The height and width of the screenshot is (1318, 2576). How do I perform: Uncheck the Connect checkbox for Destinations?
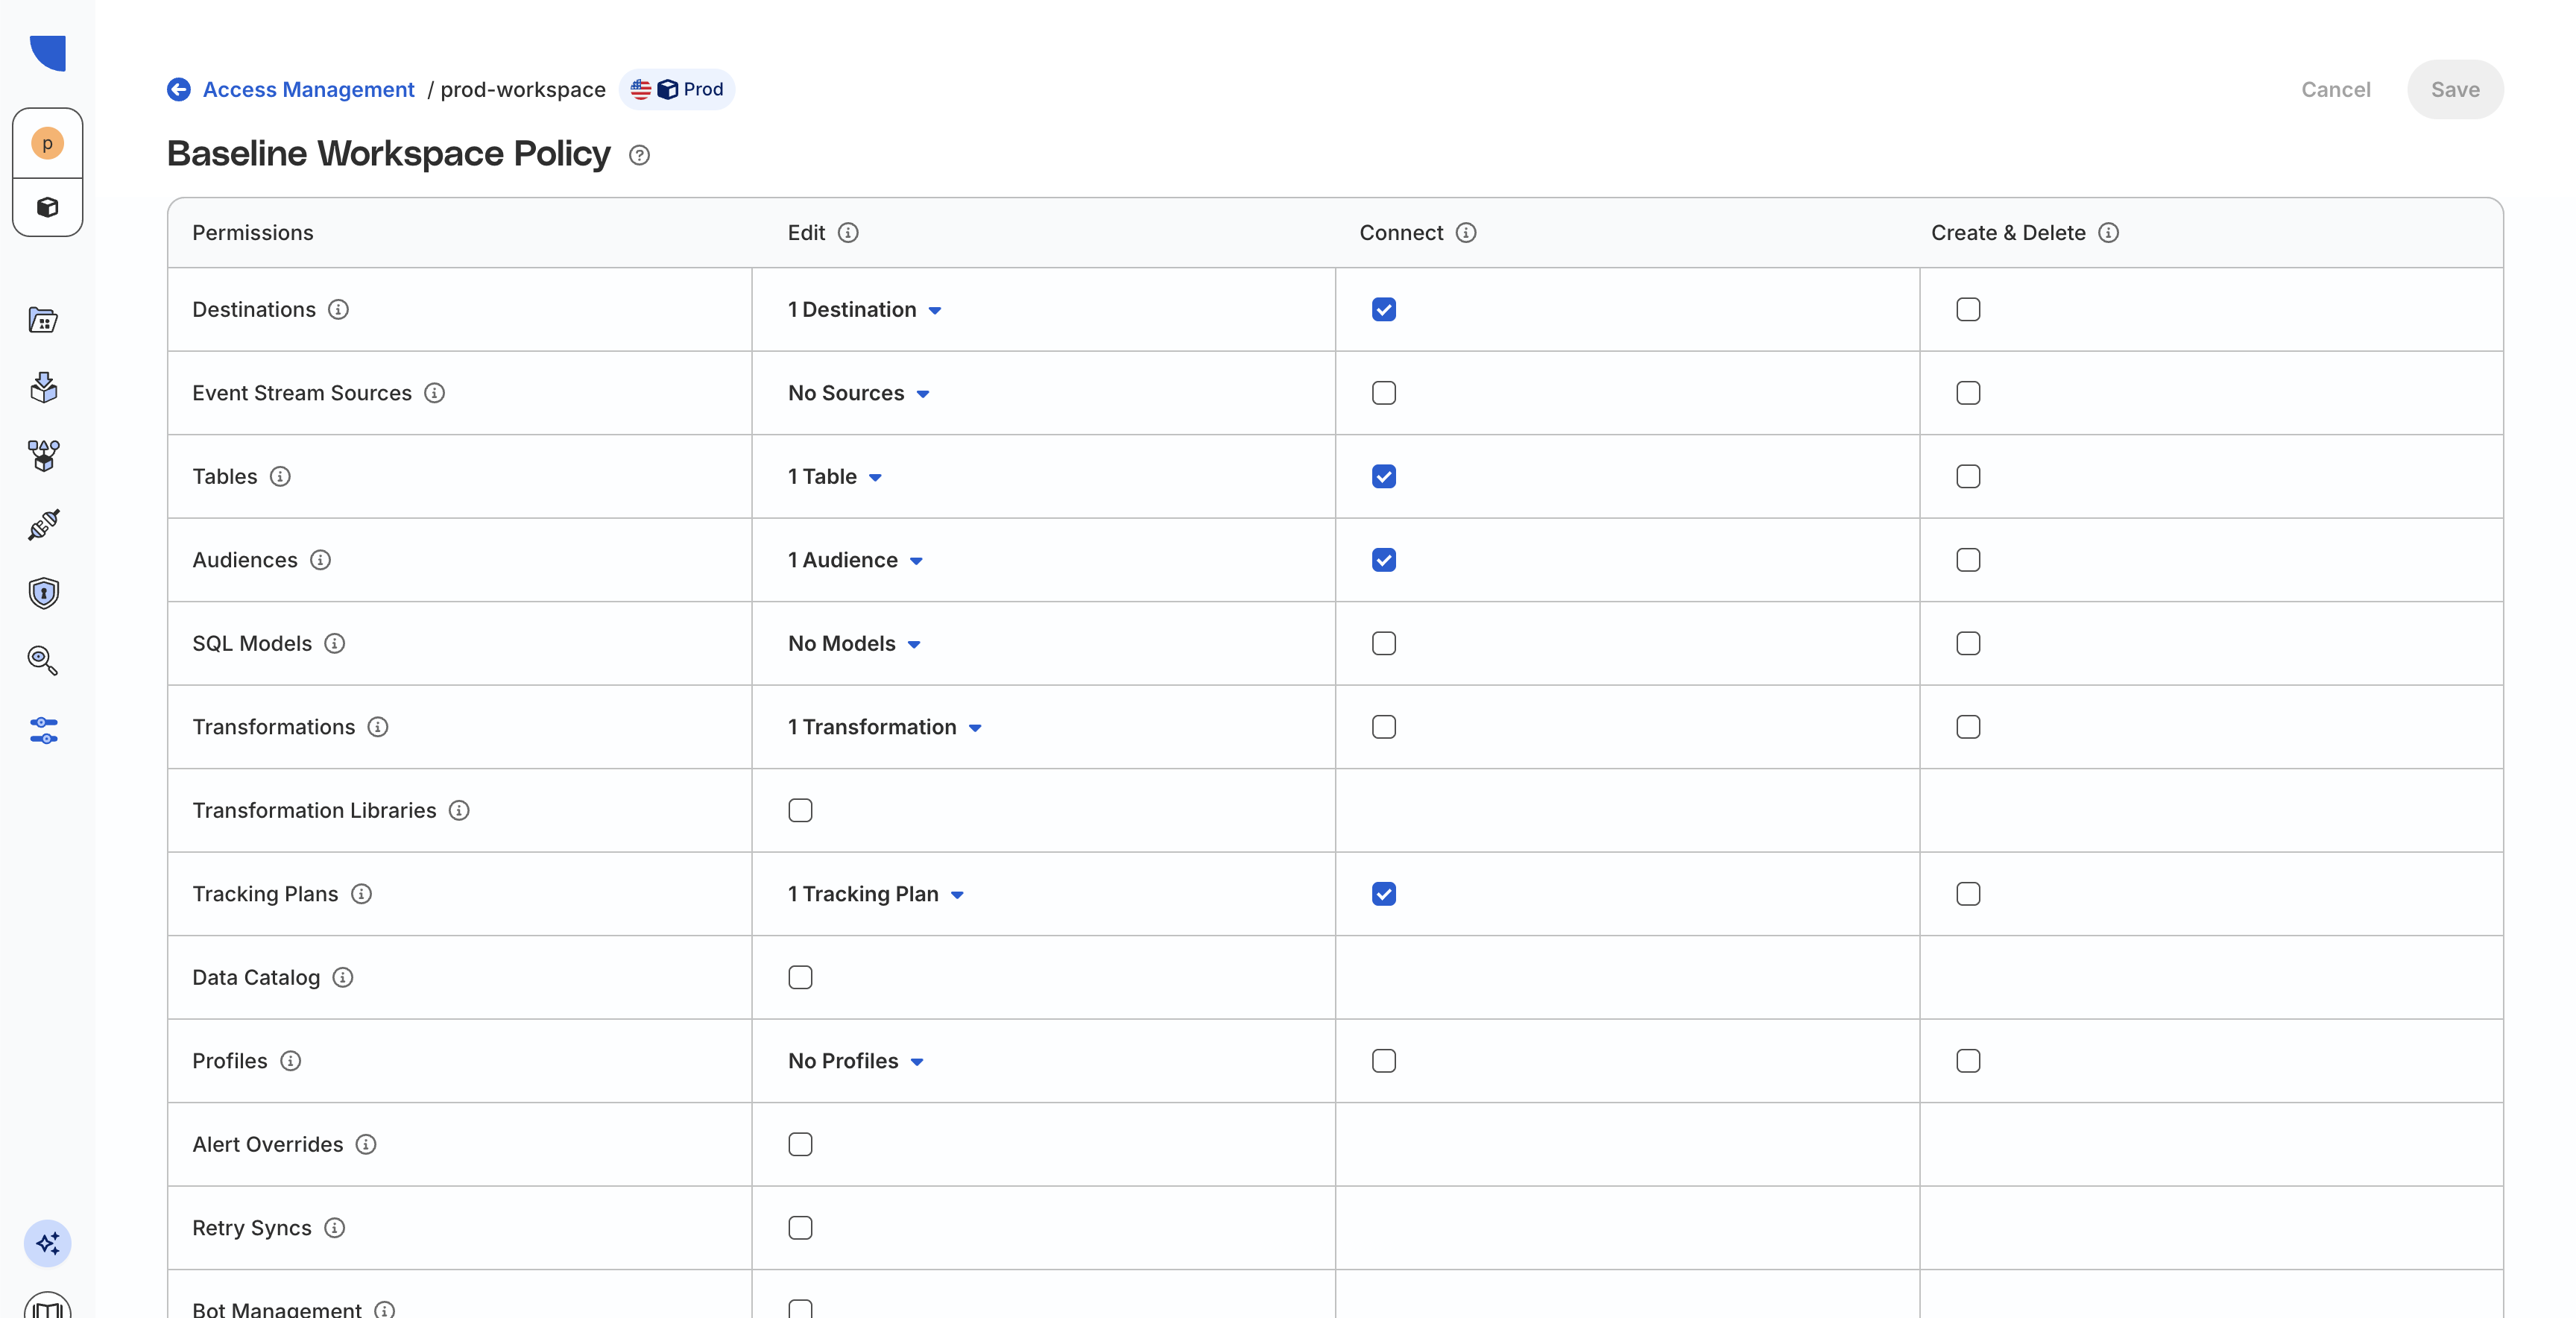[x=1384, y=310]
